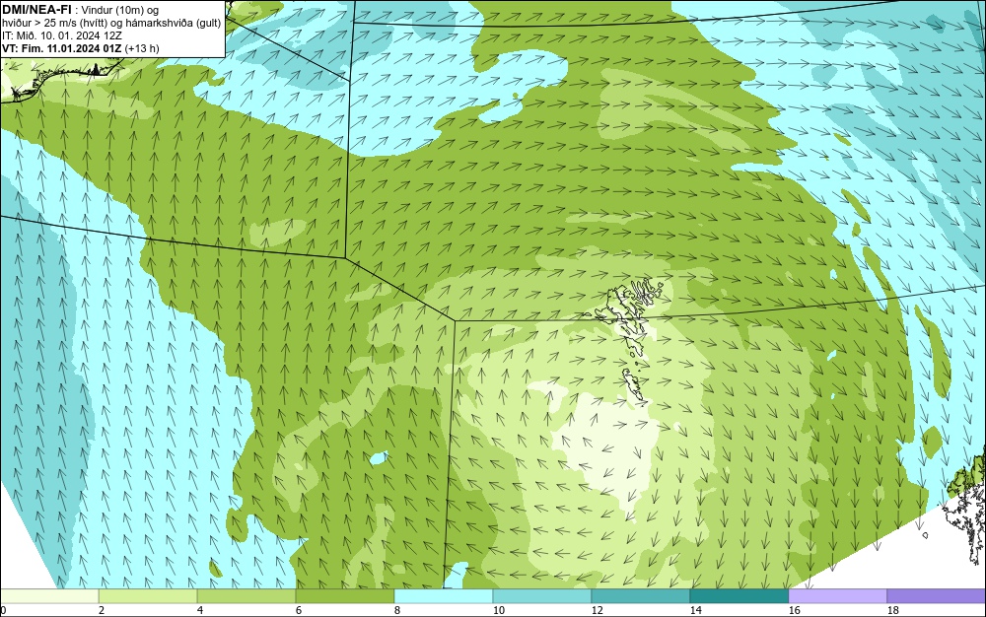Click the "VT: Fim. 11.01.2024 01Z" valid time
986x617 pixels.
(x=62, y=48)
